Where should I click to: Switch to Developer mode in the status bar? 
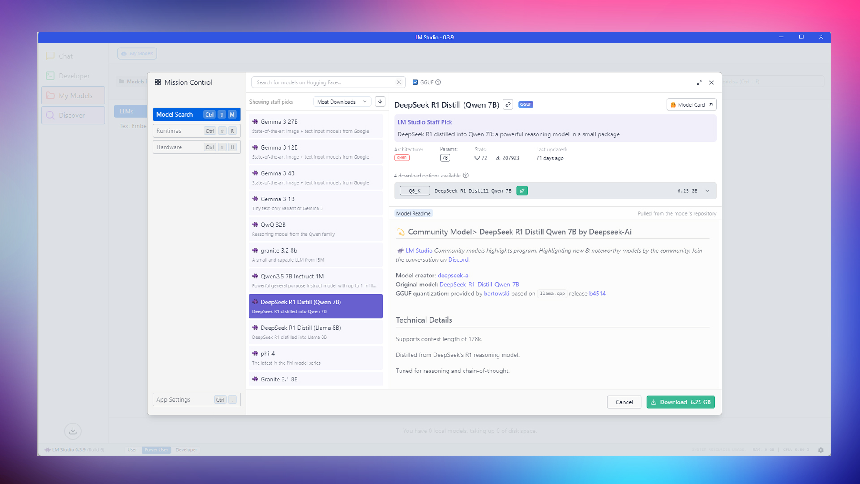(186, 450)
